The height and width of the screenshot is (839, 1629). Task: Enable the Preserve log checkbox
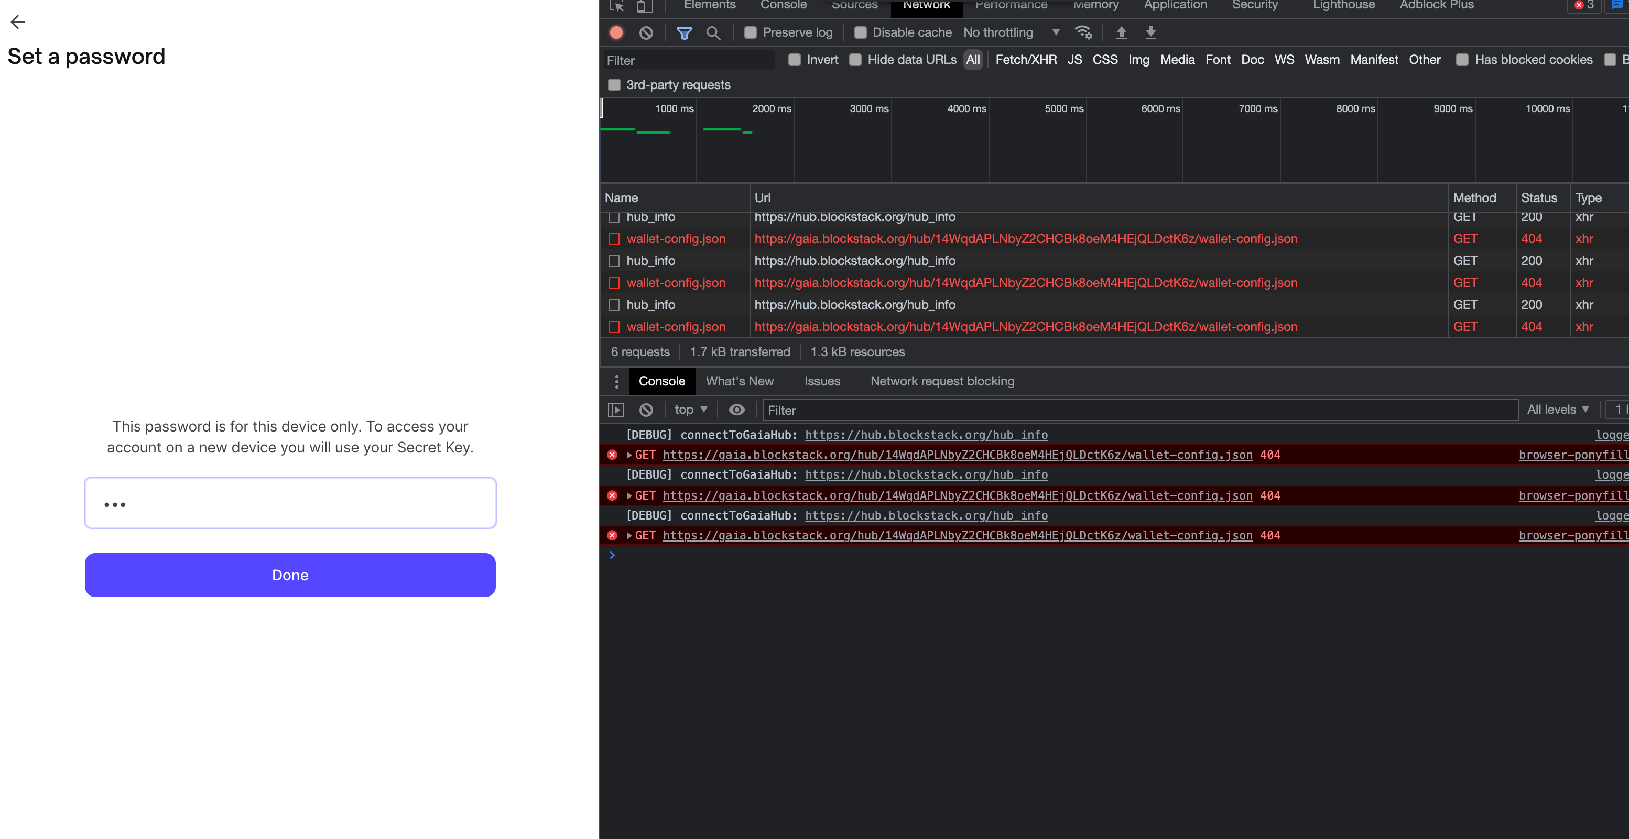click(750, 32)
